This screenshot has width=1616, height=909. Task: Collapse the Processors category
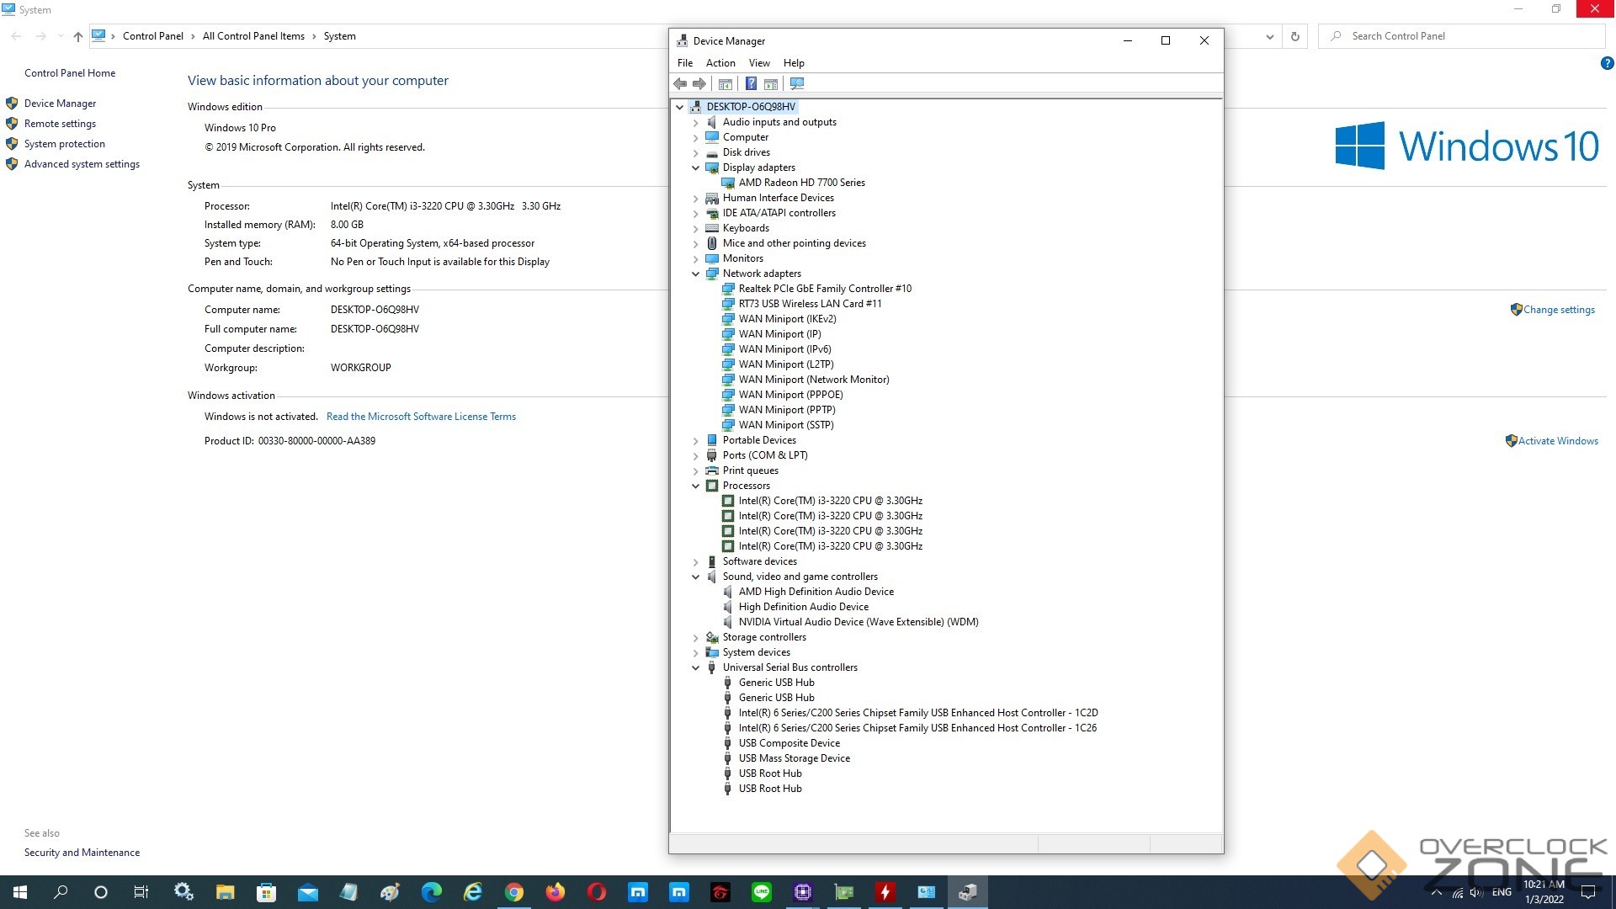[x=695, y=486]
